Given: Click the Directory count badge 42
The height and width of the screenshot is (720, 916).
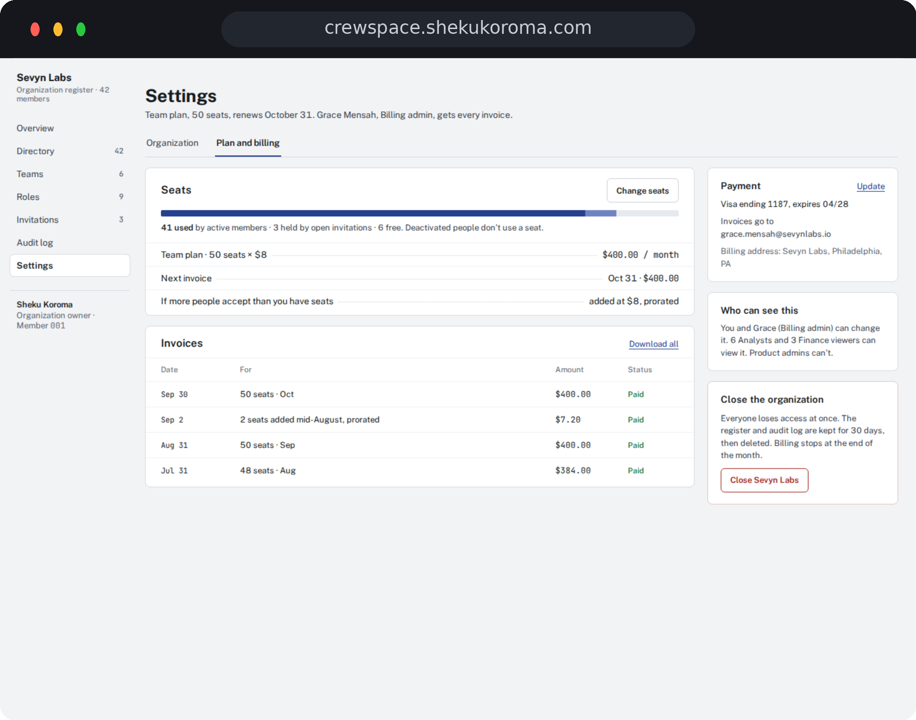Looking at the screenshot, I should tap(119, 151).
